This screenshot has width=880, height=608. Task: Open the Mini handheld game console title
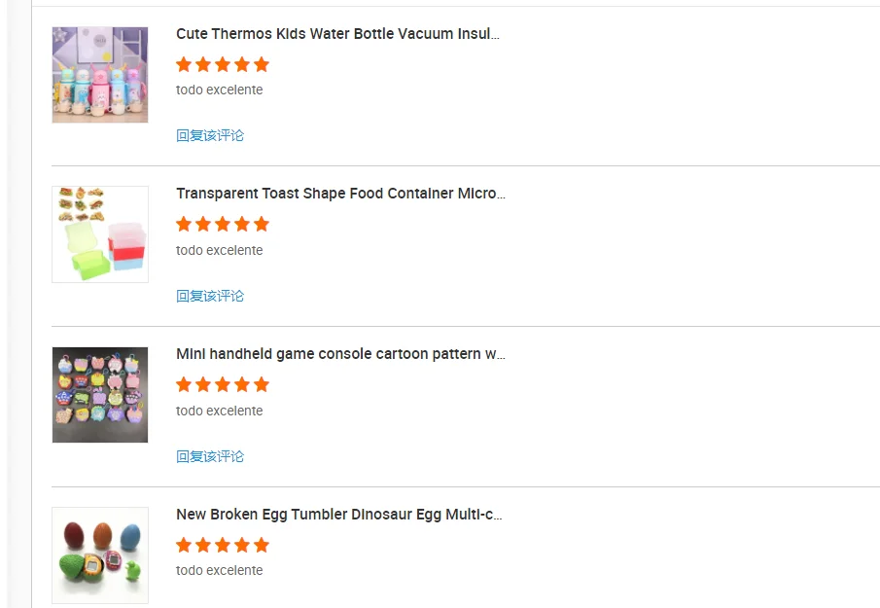[x=340, y=354]
